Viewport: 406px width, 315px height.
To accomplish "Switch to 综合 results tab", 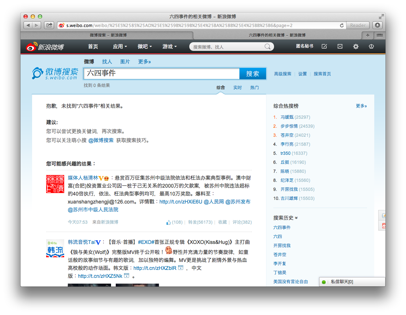I will point(221,88).
